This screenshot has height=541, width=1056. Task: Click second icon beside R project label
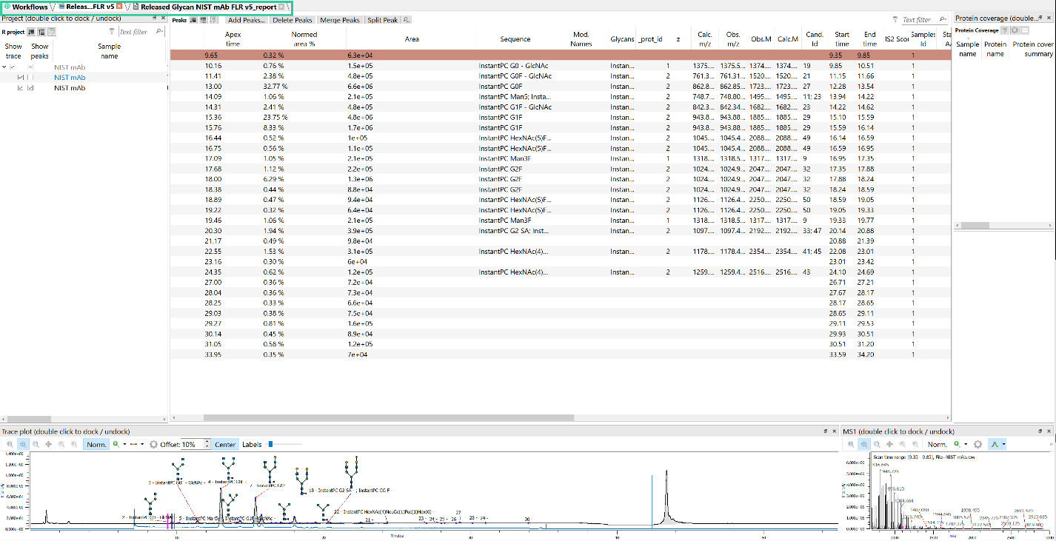click(x=41, y=32)
